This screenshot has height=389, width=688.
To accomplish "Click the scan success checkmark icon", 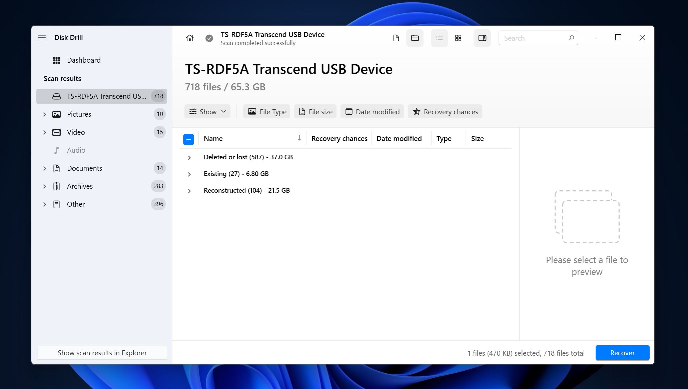I will (209, 38).
